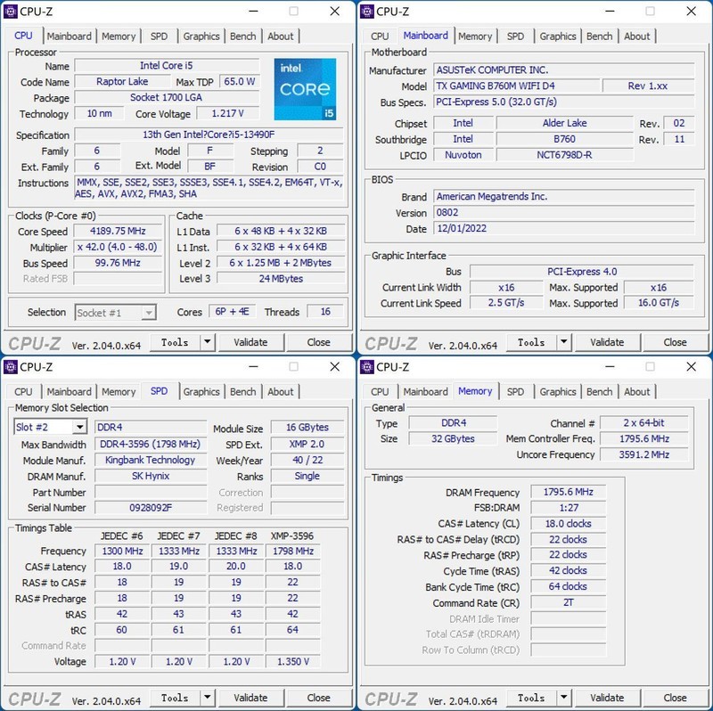Close the SPD window using its Close button
This screenshot has width=713, height=711.
click(x=318, y=698)
